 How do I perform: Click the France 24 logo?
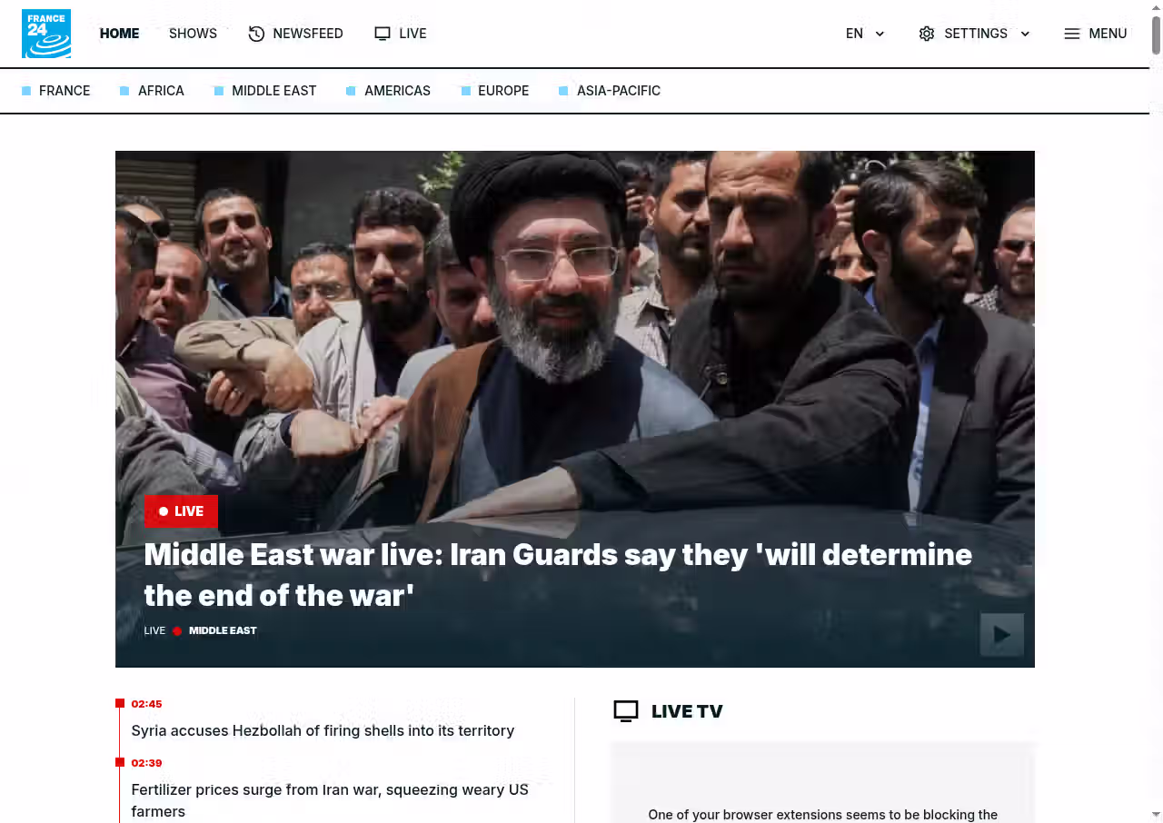(46, 34)
